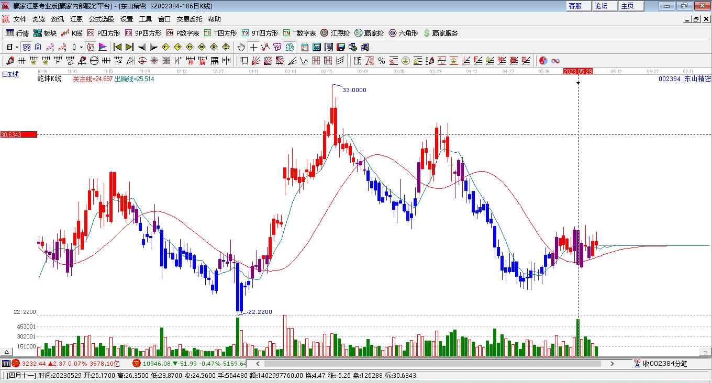Click the highlighted 2023-05-29 date marker
712x383 pixels.
click(577, 71)
